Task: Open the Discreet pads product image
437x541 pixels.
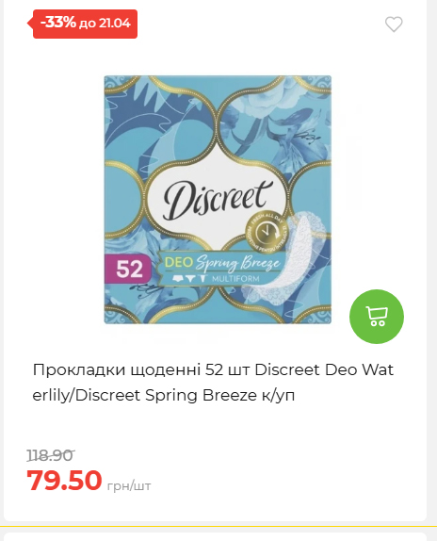Action: pyautogui.click(x=218, y=200)
